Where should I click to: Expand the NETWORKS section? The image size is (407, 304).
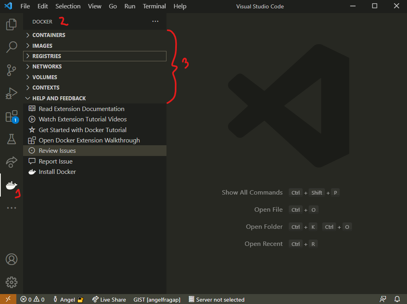point(95,67)
